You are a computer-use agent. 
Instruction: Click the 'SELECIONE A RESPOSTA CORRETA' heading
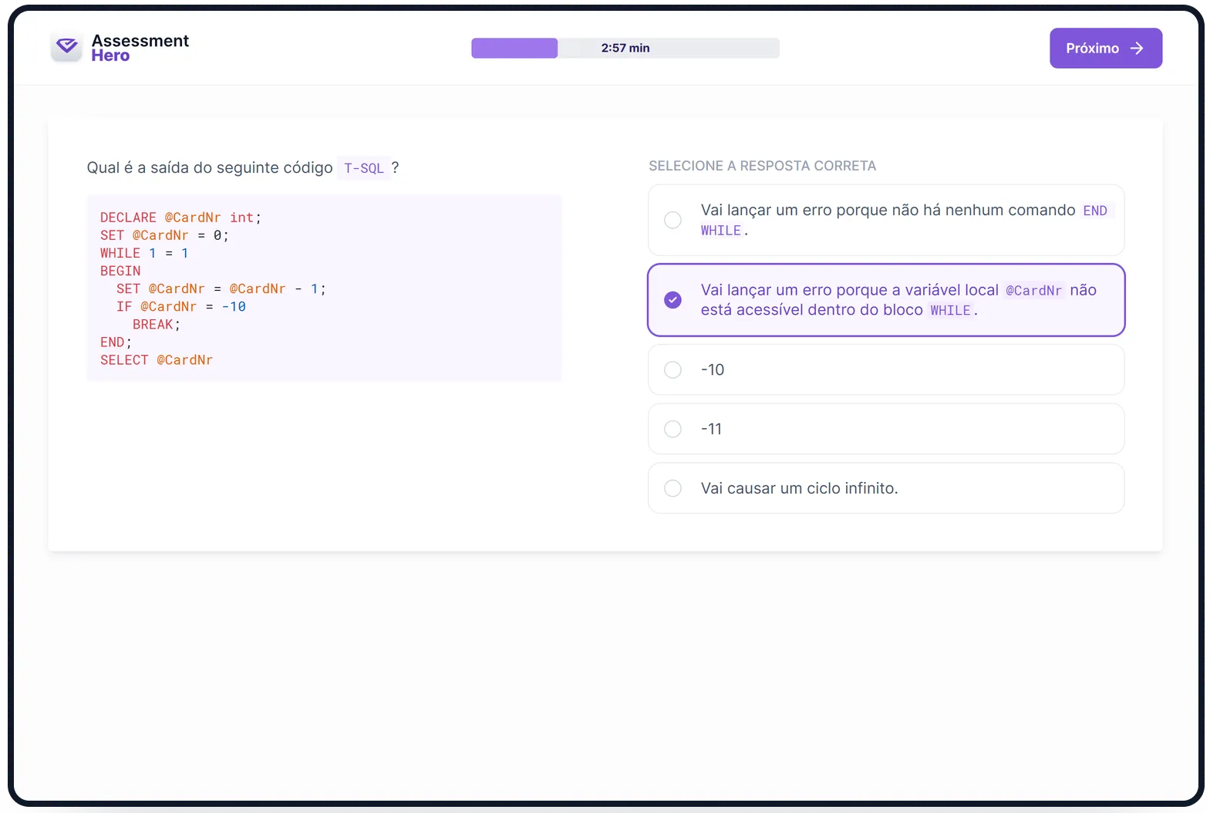pos(762,166)
